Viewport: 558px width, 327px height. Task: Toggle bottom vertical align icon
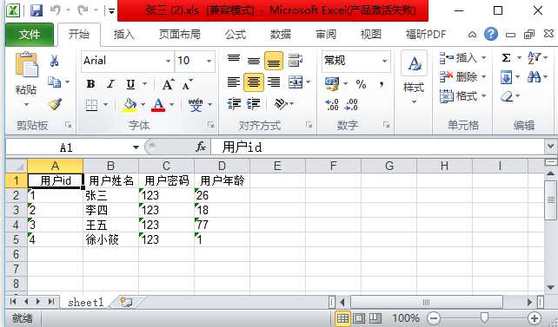(274, 61)
